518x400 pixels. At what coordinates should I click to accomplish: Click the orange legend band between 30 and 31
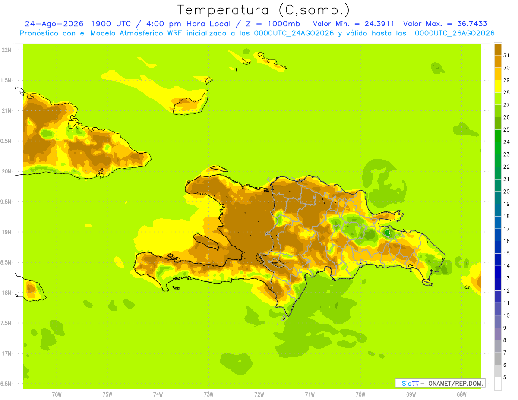498,62
